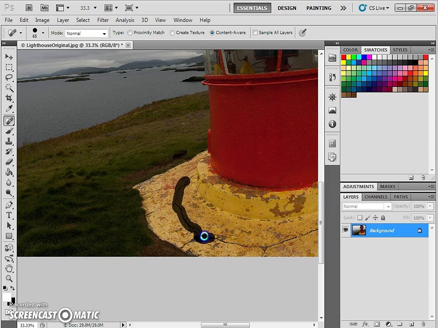Open the layer blend mode dropdown

coord(366,206)
